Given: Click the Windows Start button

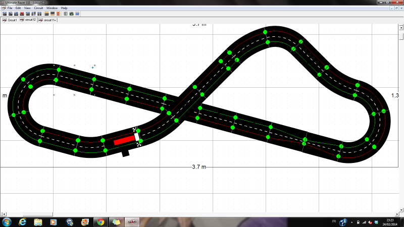Looking at the screenshot, I should (x=7, y=222).
